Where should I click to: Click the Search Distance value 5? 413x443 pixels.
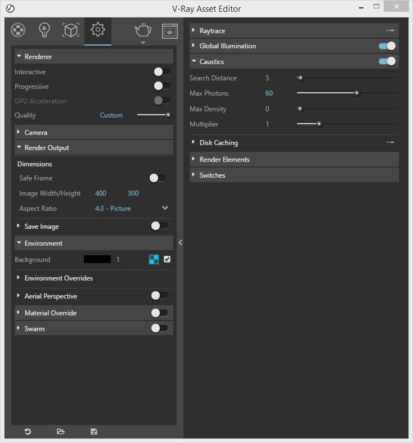click(267, 78)
